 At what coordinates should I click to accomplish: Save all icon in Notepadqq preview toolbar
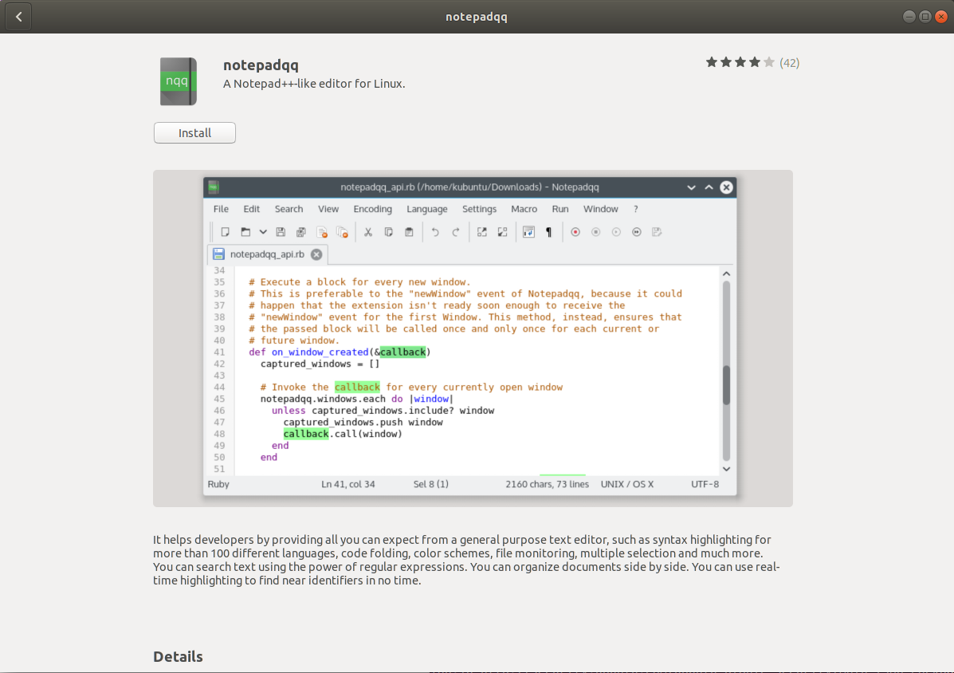tap(301, 232)
